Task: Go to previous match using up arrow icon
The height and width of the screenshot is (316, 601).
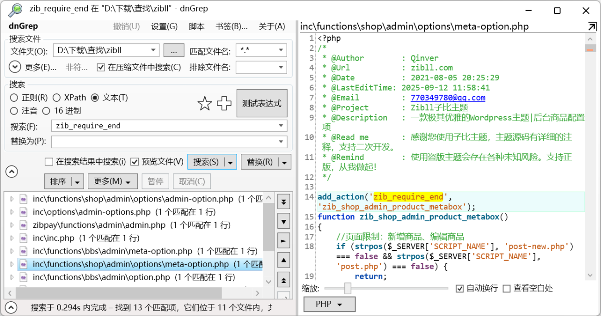Action: click(x=283, y=260)
